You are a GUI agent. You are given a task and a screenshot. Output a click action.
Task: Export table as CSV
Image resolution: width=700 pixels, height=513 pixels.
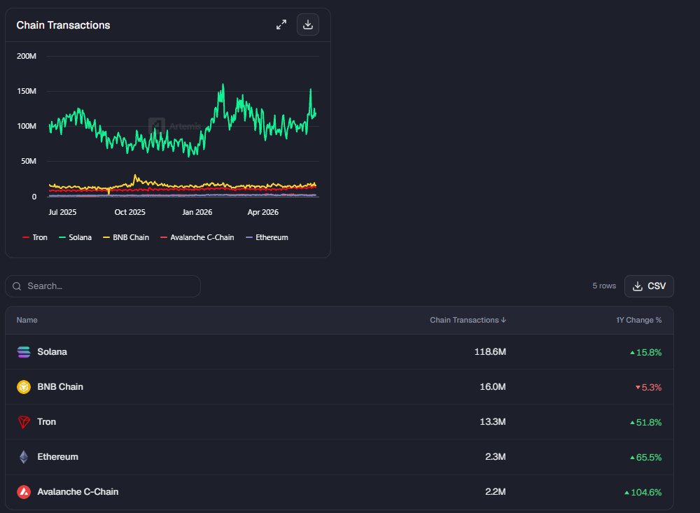649,286
